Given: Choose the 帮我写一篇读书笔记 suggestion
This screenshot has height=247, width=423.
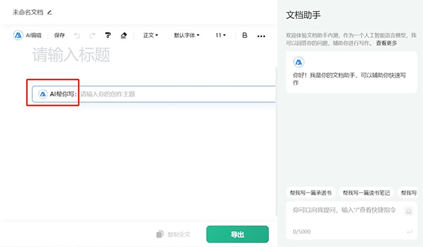Looking at the screenshot, I should pos(366,193).
